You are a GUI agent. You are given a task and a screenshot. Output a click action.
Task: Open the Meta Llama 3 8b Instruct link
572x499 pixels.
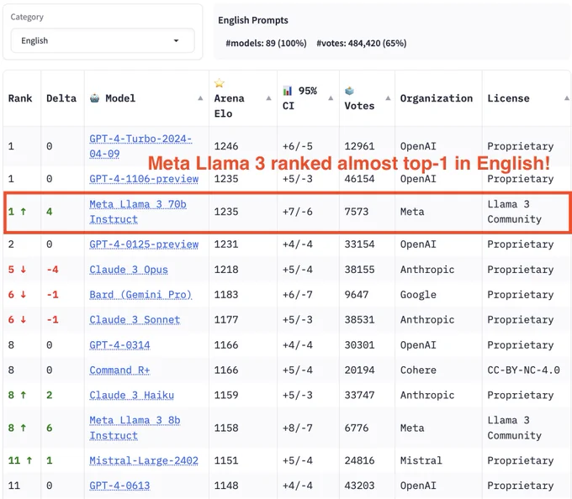pos(135,428)
